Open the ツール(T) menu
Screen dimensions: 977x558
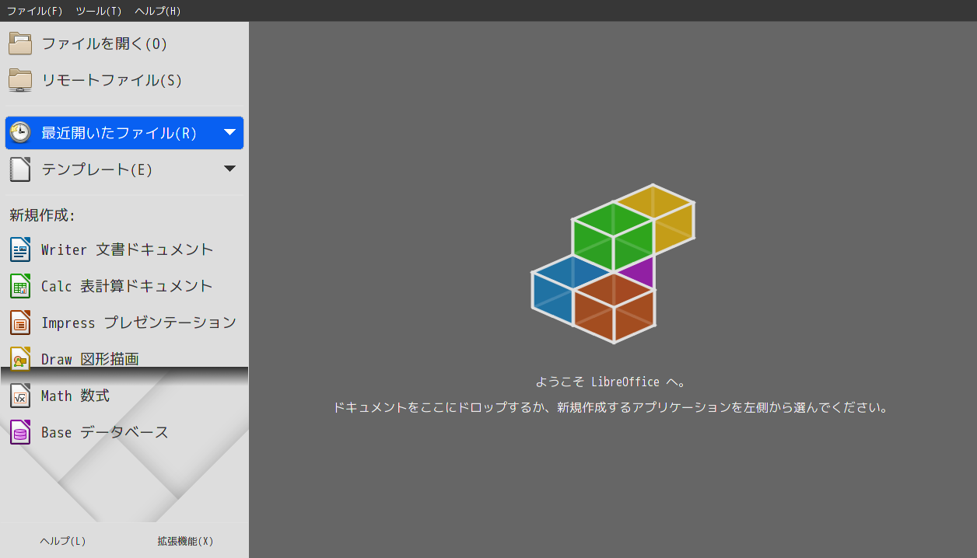point(99,11)
